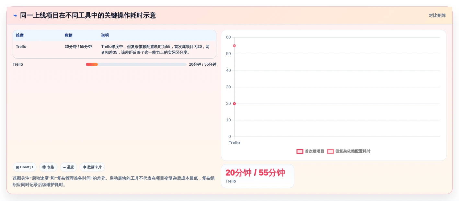Click the Trello x-axis label on chart
Viewport: 459px width, 201px height.
[234, 143]
